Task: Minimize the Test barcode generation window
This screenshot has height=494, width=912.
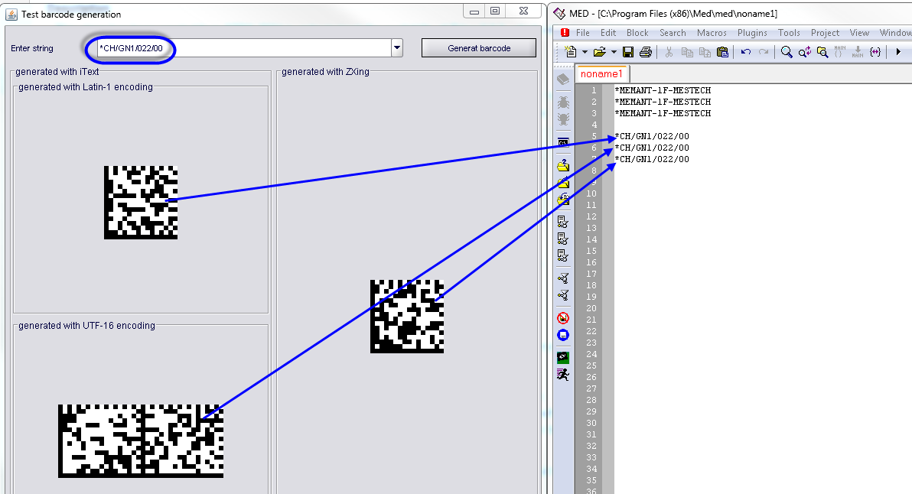Action: 474,11
